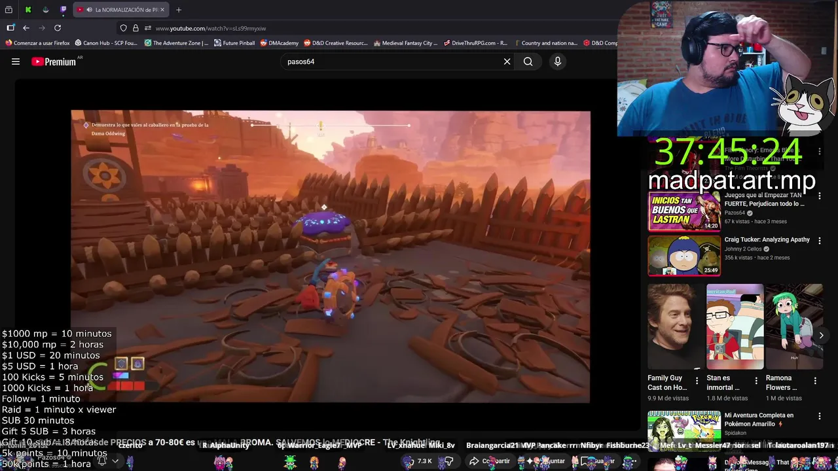The image size is (838, 471).
Task: Dislike the video with thumbs-down
Action: point(448,461)
